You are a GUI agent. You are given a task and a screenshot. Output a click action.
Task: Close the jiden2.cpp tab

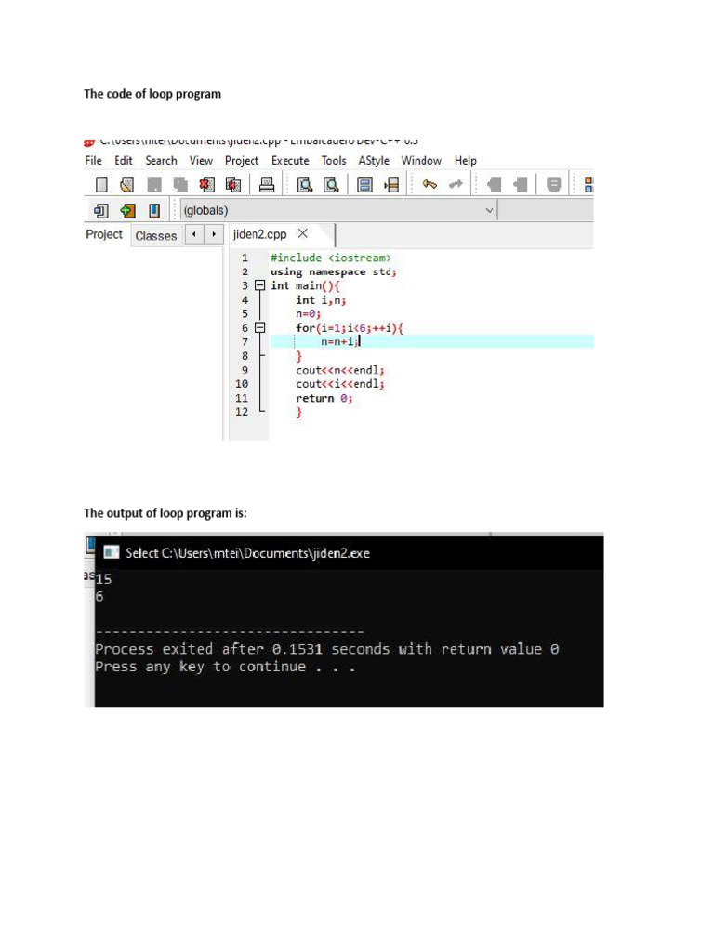(x=303, y=233)
